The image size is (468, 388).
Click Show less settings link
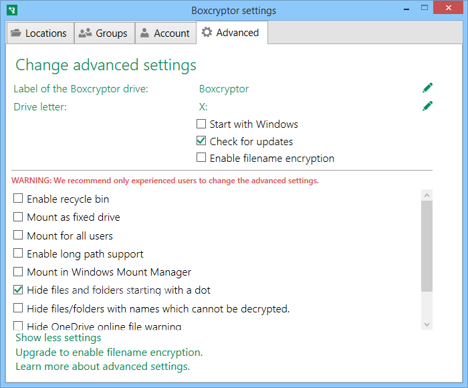coord(58,338)
